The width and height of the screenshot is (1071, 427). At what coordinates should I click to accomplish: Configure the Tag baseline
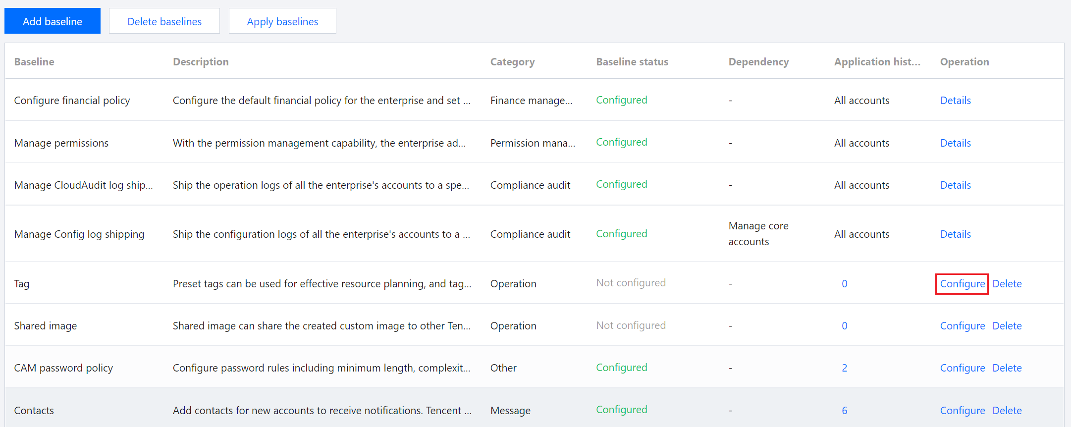(962, 284)
